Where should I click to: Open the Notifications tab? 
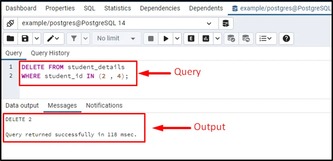click(x=104, y=106)
